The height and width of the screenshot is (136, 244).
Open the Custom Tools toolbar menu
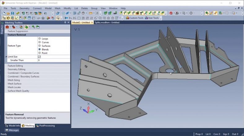click(x=136, y=18)
